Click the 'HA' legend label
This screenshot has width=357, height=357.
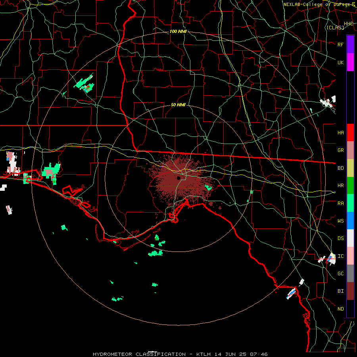[x=340, y=132]
